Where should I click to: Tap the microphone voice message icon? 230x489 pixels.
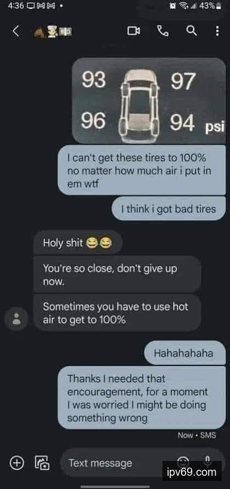tap(208, 461)
